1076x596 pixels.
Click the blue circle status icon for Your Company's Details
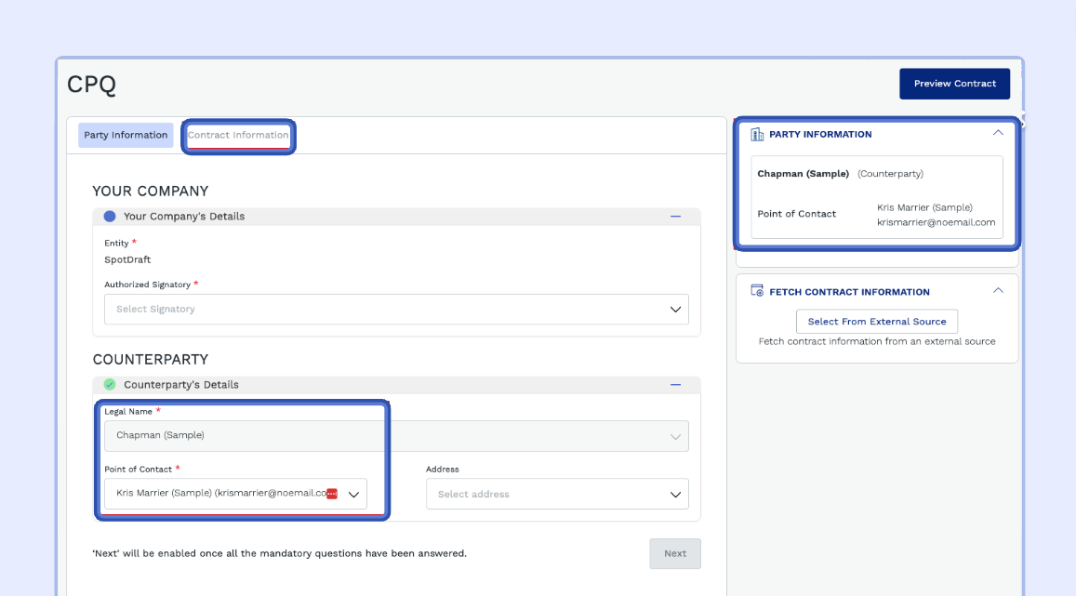[x=110, y=216]
